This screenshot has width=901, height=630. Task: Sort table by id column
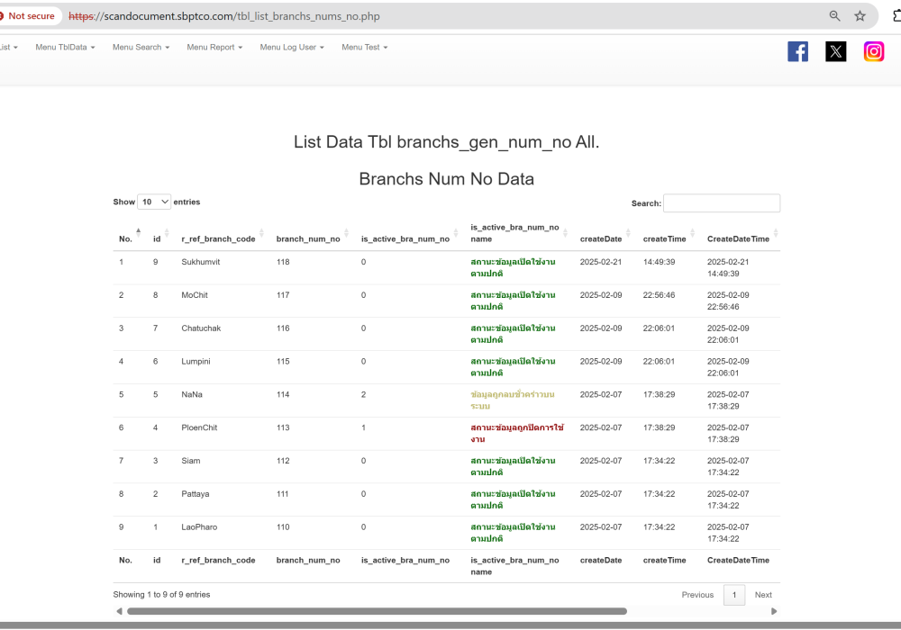click(x=159, y=238)
